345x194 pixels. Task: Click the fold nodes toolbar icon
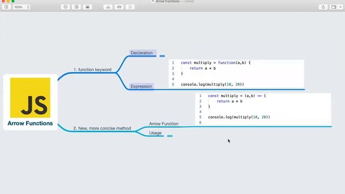pos(119,7)
